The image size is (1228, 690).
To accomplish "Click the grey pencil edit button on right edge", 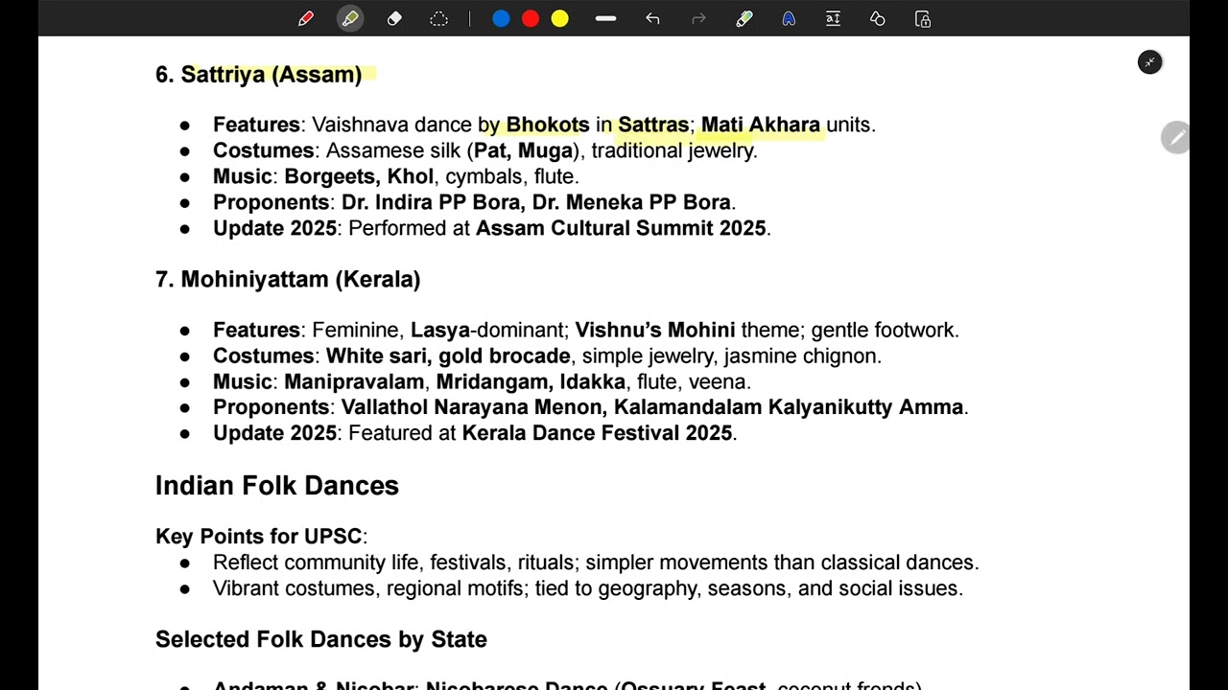I will point(1175,138).
